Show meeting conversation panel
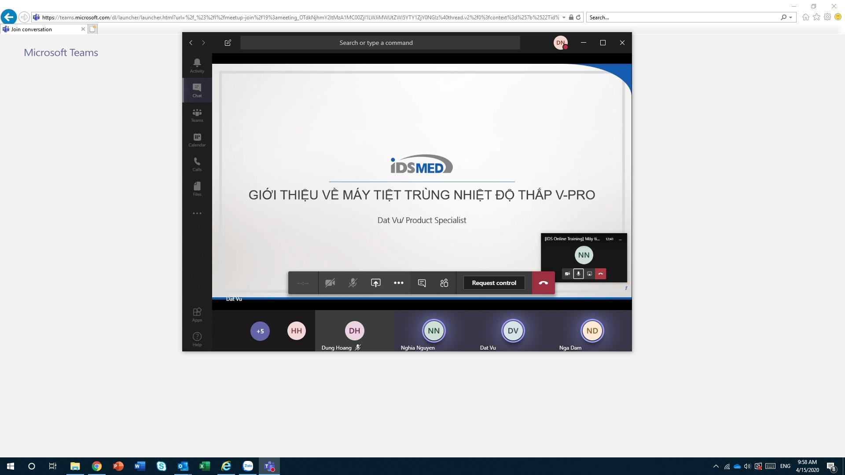 [x=422, y=283]
